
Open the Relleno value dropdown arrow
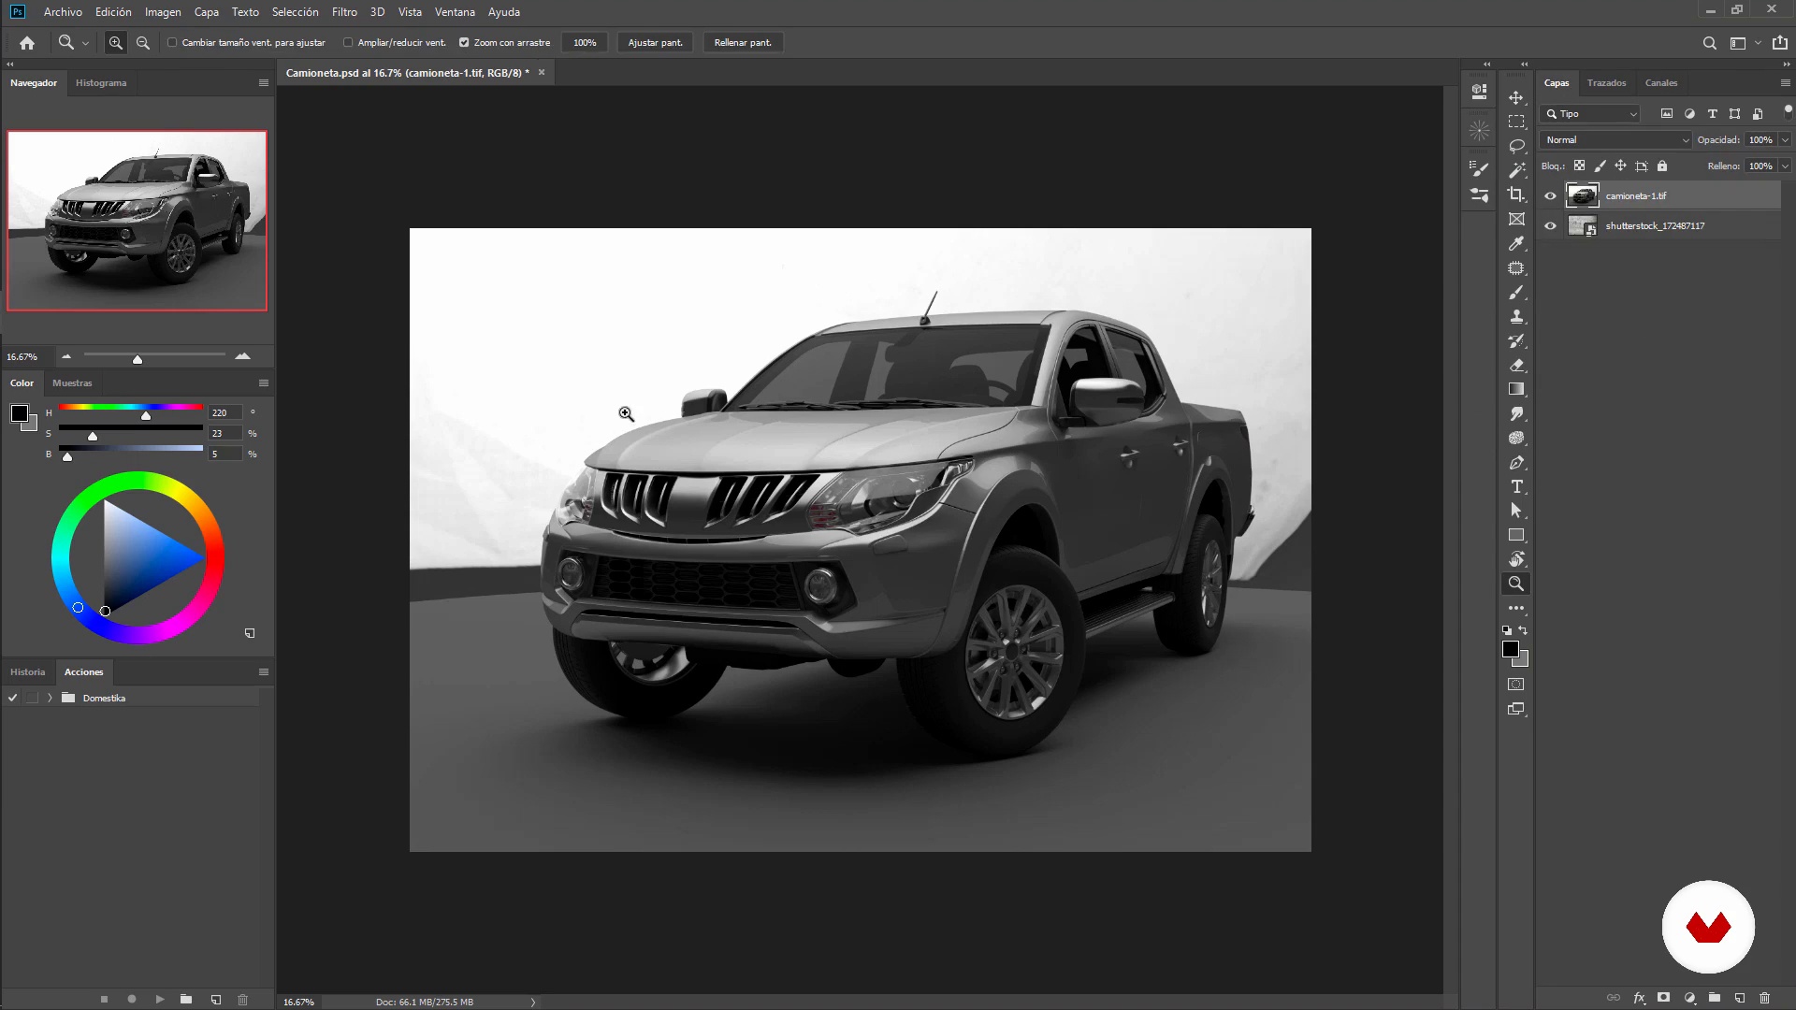(x=1785, y=166)
